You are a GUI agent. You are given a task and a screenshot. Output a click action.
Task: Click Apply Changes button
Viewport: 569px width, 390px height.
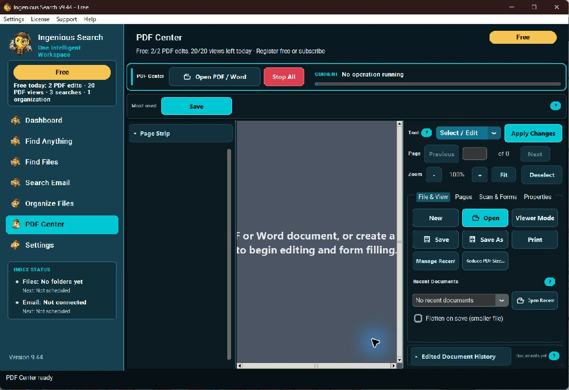pyautogui.click(x=533, y=133)
